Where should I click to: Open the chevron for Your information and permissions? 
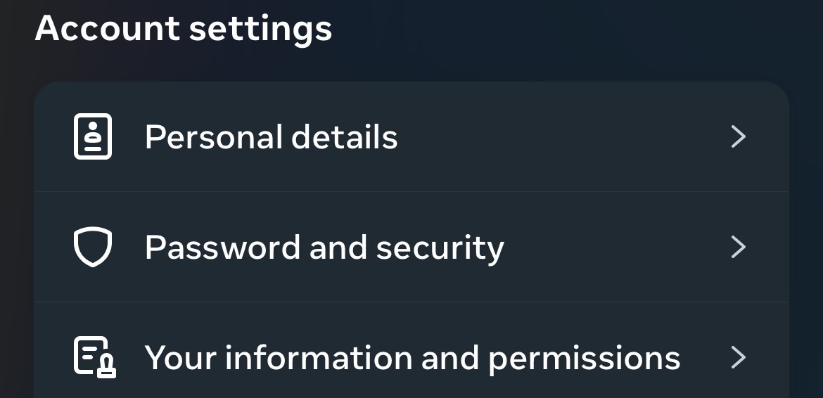point(738,357)
